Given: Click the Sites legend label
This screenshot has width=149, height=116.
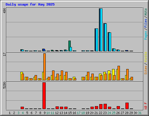Looking at the screenshot, I should pos(146,70).
